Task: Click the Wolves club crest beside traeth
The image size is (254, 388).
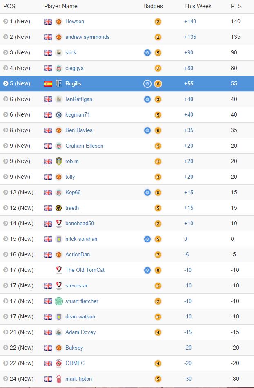Action: coord(59,208)
